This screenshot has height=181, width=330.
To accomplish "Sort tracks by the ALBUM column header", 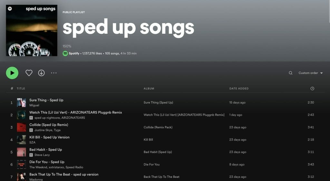I will coord(149,88).
